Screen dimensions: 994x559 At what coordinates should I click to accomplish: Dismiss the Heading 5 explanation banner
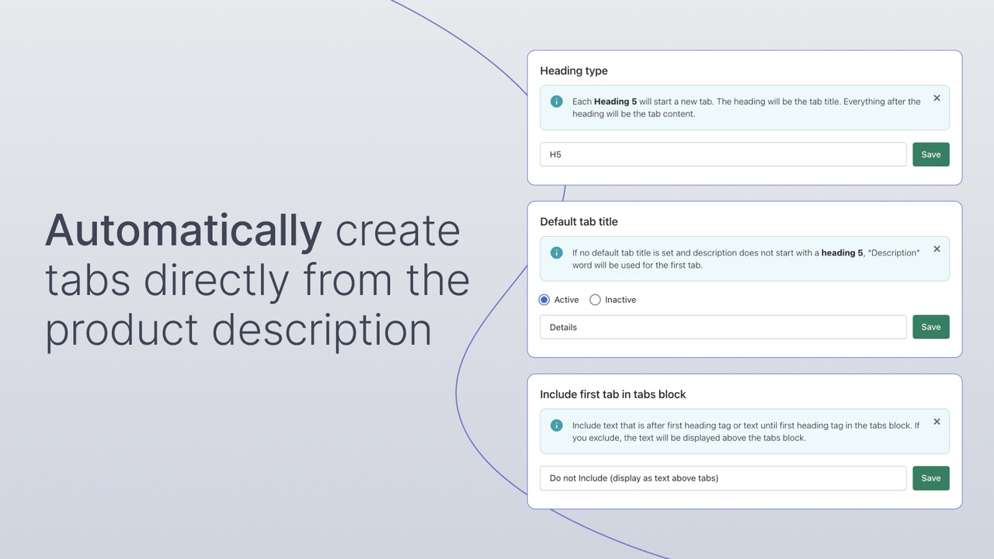click(x=937, y=98)
